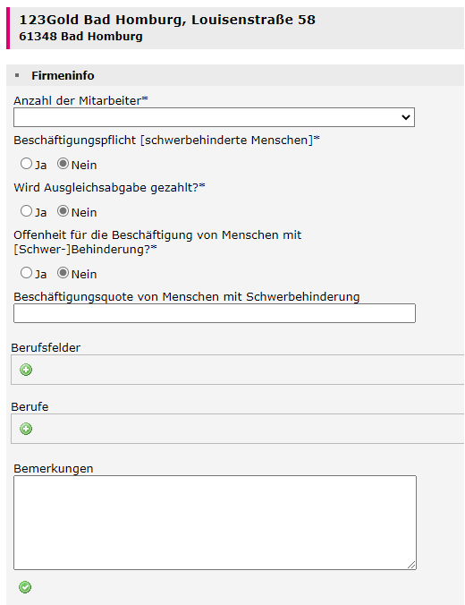Screen dimensions: 465x605
Task: Confirm the form with the green checkmark icon
Action: (x=25, y=587)
